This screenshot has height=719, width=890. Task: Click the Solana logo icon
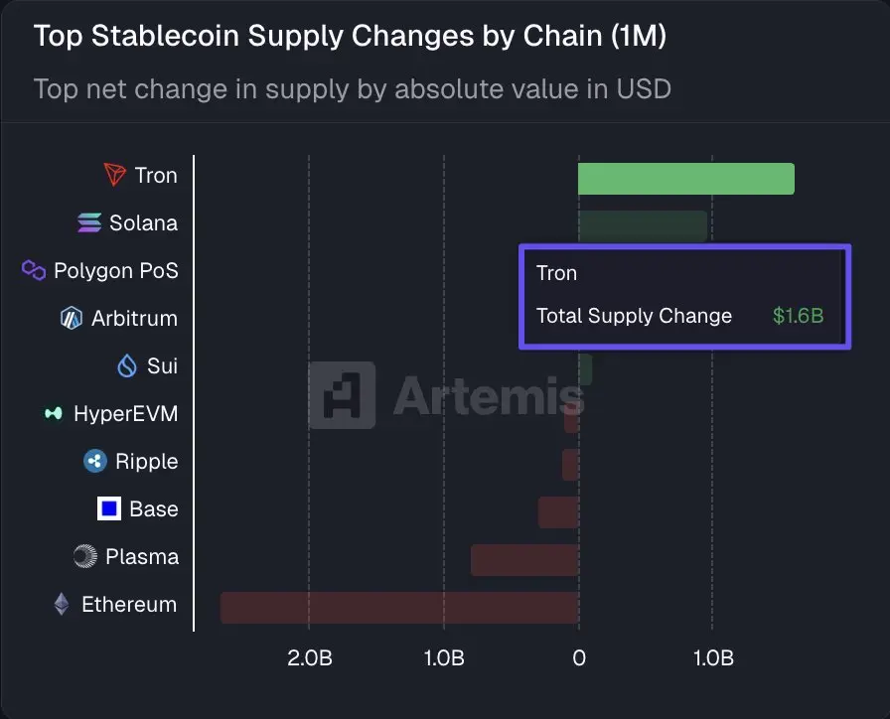(x=89, y=223)
